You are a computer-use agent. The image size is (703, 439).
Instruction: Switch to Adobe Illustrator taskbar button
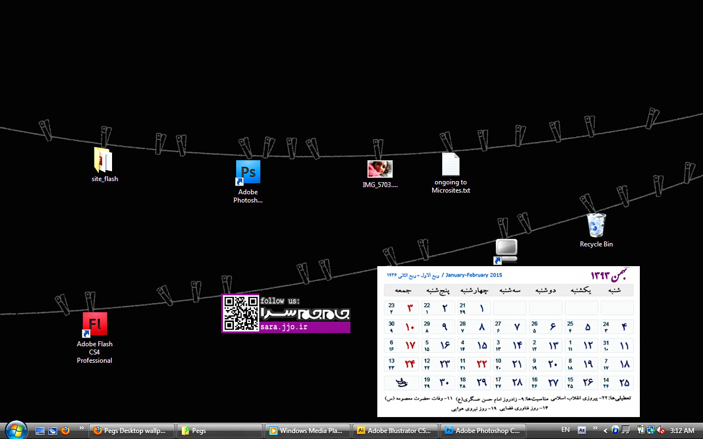(395, 431)
